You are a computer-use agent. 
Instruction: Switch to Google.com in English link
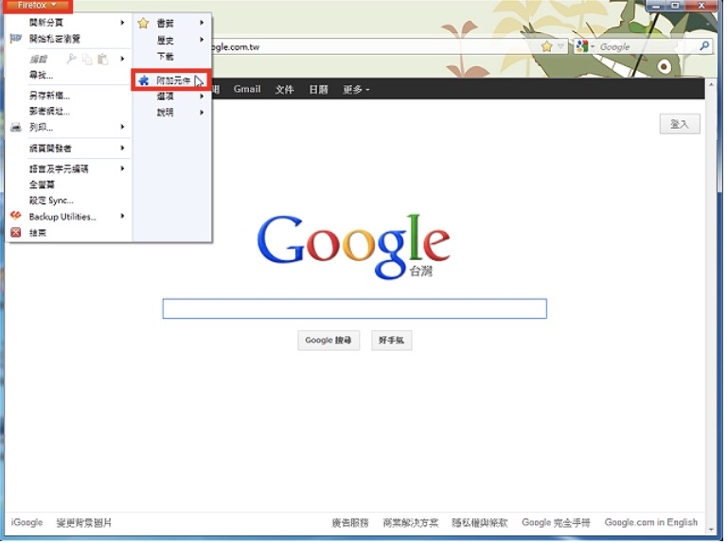(x=651, y=522)
